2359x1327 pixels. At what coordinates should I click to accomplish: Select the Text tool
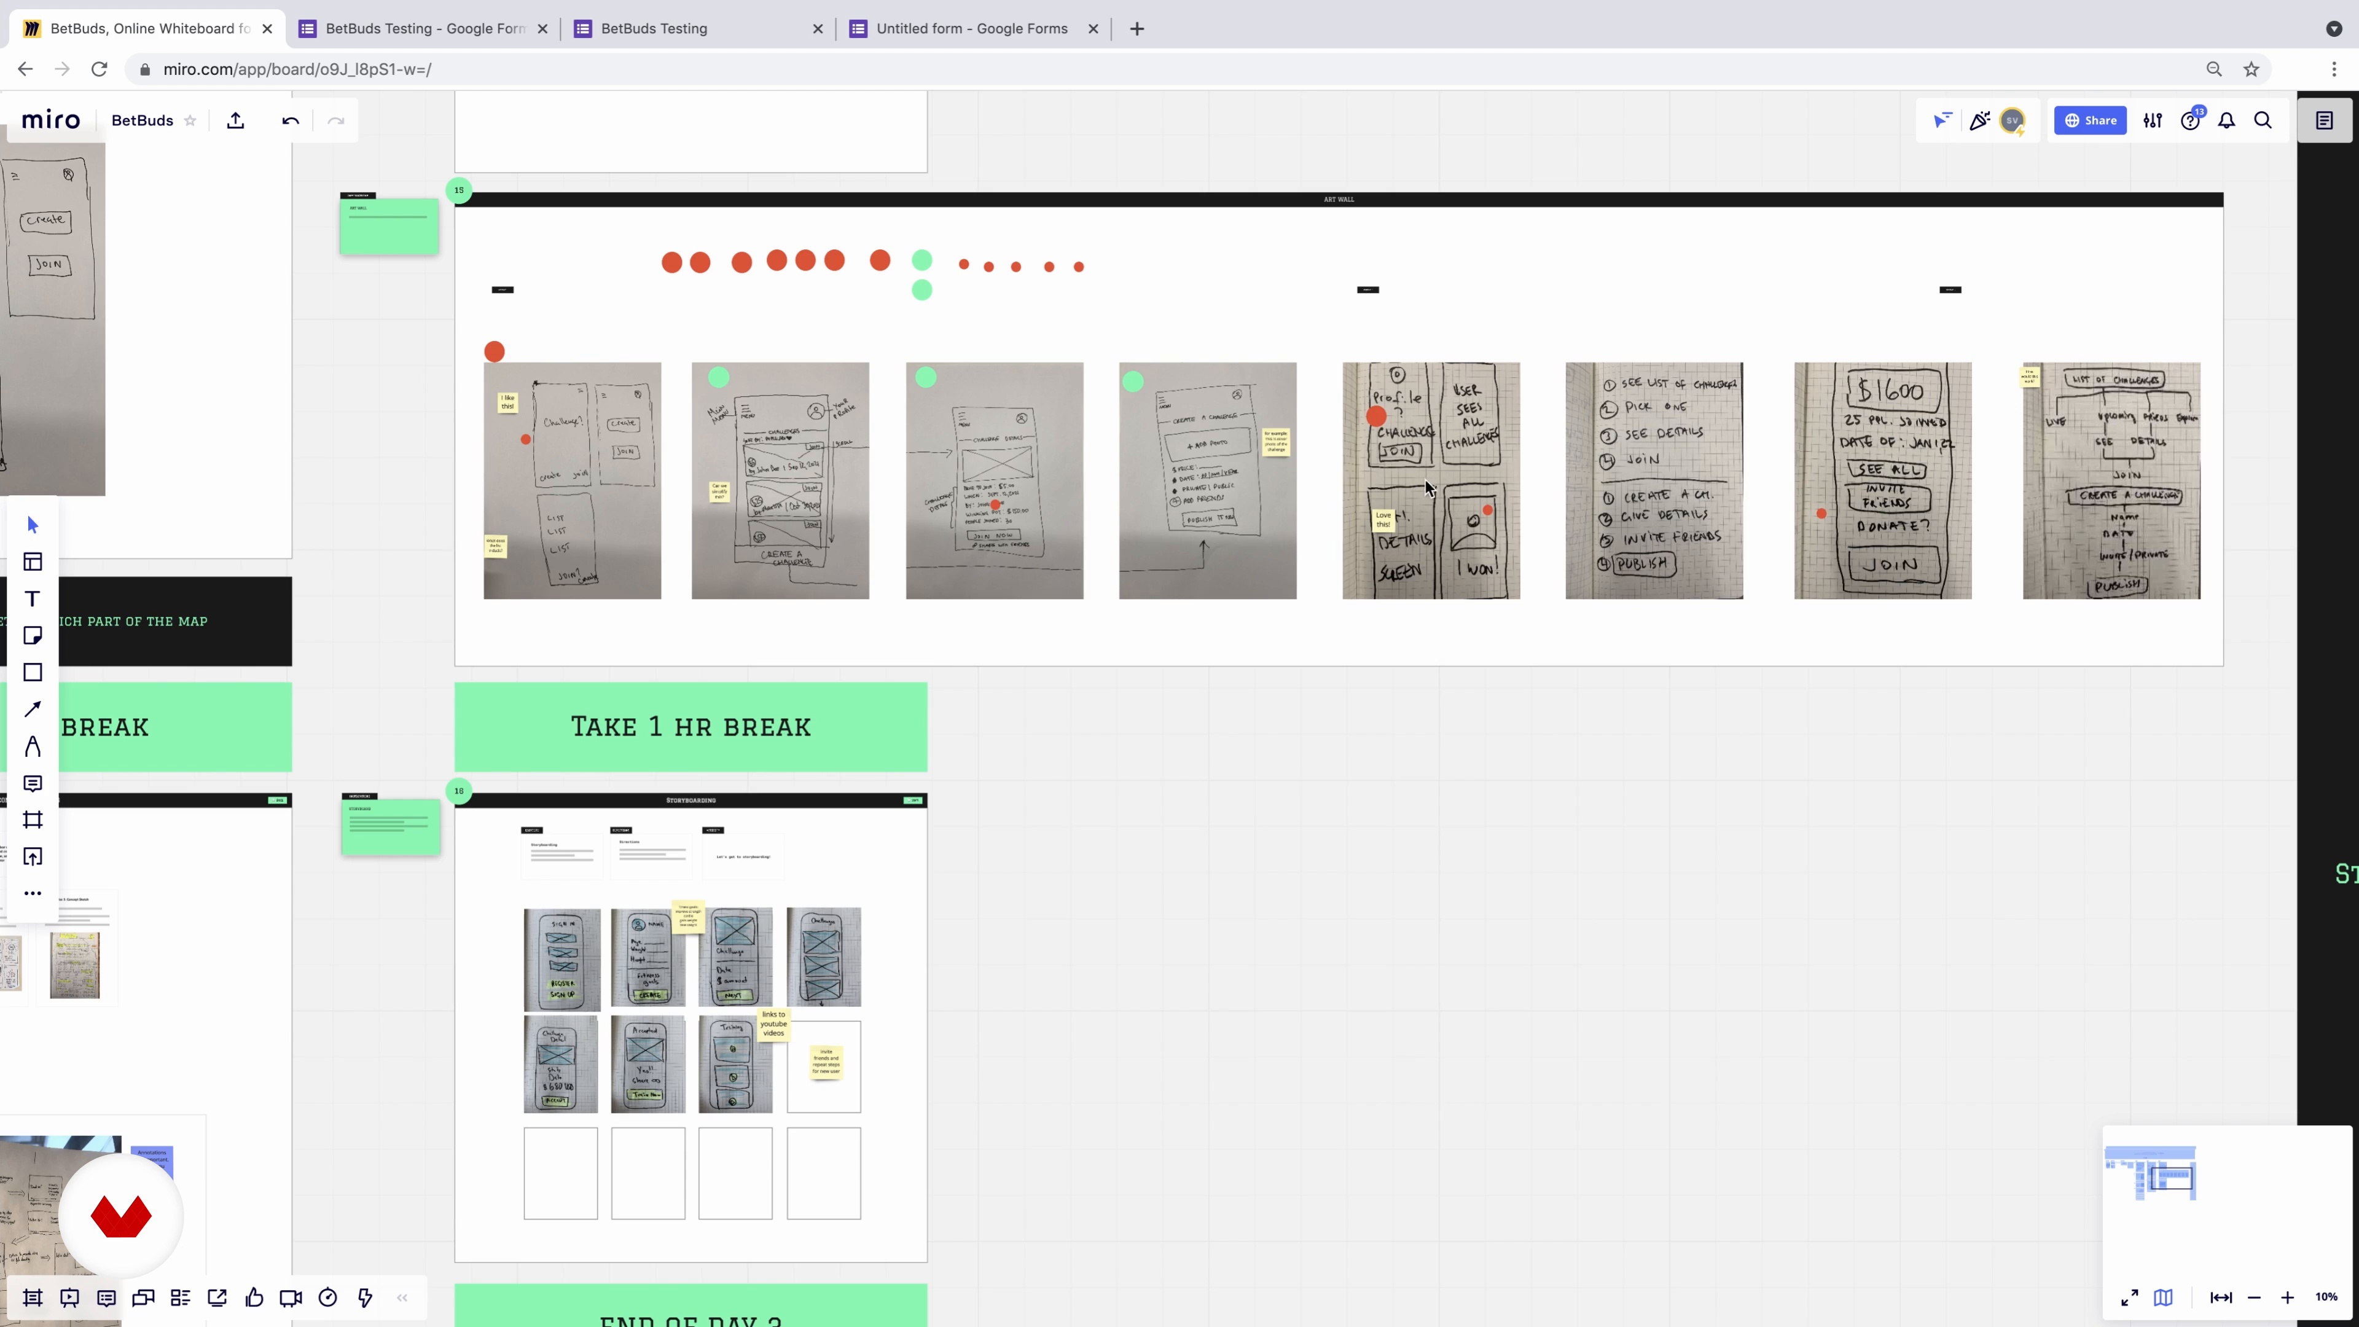click(33, 599)
